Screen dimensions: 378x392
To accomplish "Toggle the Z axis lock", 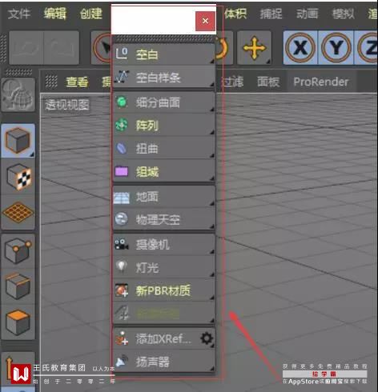I will (366, 48).
